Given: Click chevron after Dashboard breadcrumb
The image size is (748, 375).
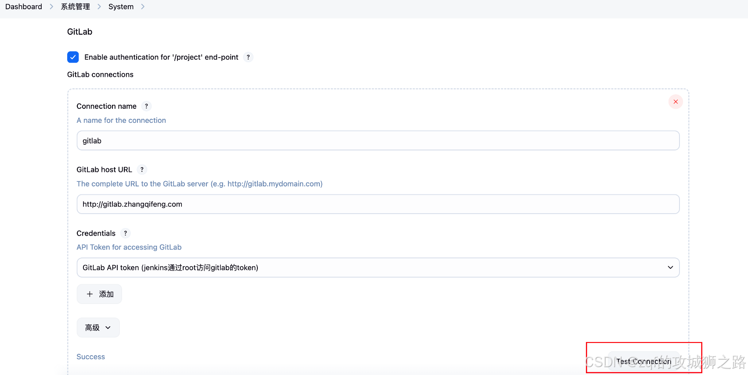Looking at the screenshot, I should pos(51,7).
